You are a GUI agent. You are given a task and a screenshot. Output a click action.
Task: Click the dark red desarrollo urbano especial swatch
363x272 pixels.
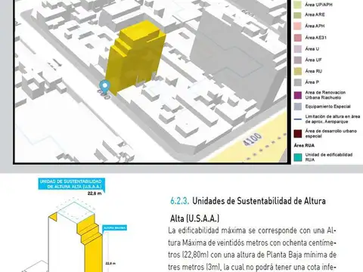click(298, 134)
